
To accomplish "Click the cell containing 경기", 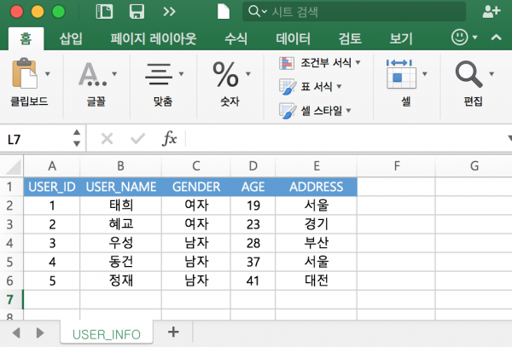I will (316, 224).
